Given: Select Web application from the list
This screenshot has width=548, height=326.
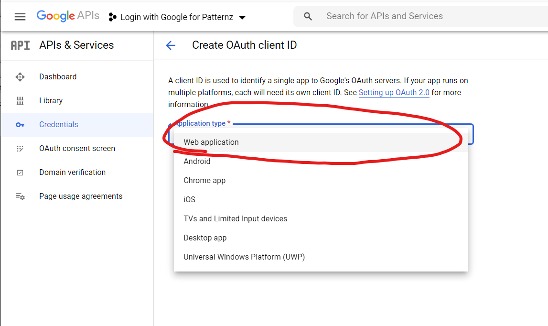Looking at the screenshot, I should 211,142.
